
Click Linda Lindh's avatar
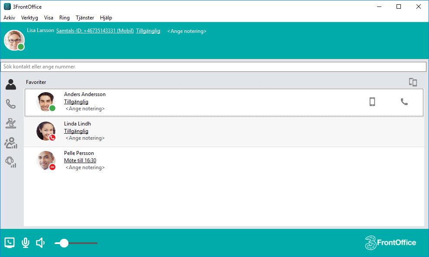click(46, 131)
